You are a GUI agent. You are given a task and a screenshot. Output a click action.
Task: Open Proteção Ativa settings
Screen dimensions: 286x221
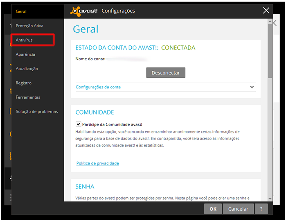click(29, 26)
